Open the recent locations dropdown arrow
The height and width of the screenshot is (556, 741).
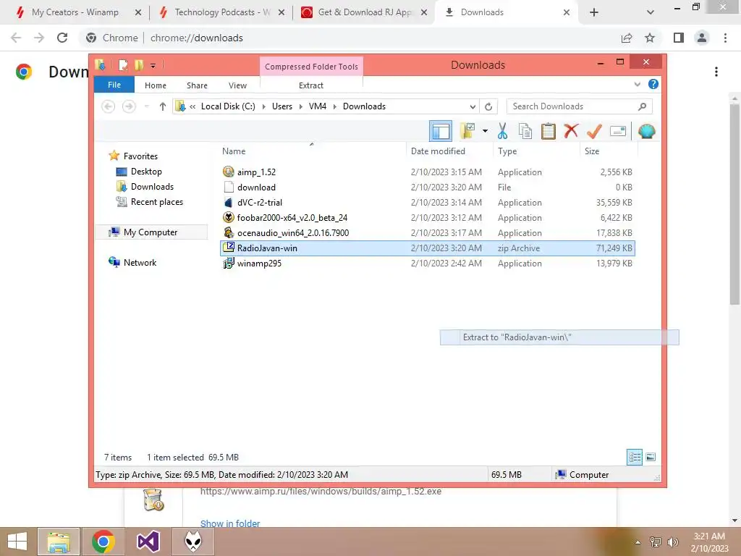click(146, 106)
